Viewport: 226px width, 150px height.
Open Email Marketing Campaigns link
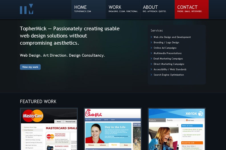(x=168, y=59)
